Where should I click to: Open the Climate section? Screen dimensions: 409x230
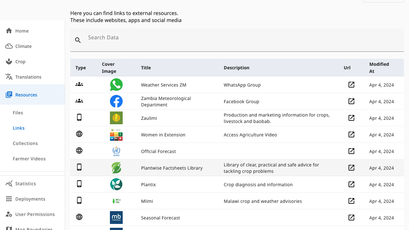coord(33,46)
